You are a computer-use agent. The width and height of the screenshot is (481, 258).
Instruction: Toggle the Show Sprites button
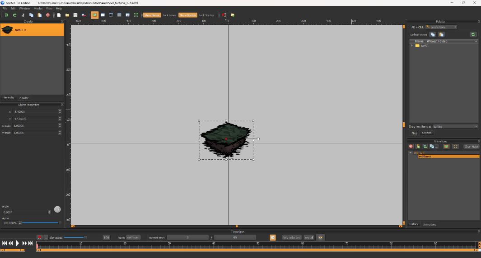pos(187,15)
